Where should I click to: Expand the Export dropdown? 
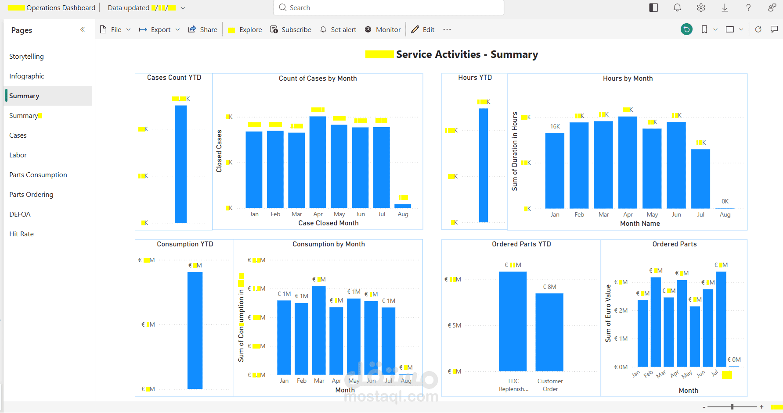(159, 29)
